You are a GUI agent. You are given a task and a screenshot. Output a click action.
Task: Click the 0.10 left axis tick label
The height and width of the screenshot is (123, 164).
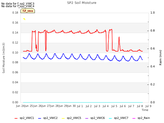coord(15,53)
